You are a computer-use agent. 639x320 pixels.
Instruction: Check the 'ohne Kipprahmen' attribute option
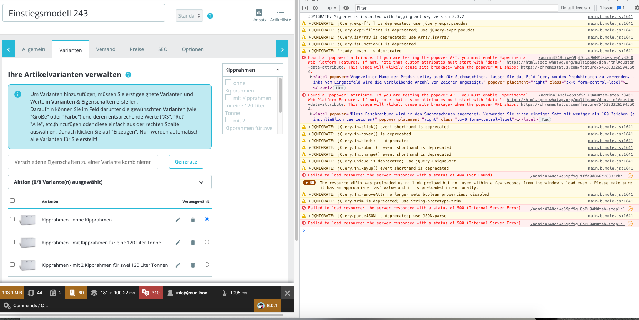pyautogui.click(x=228, y=82)
